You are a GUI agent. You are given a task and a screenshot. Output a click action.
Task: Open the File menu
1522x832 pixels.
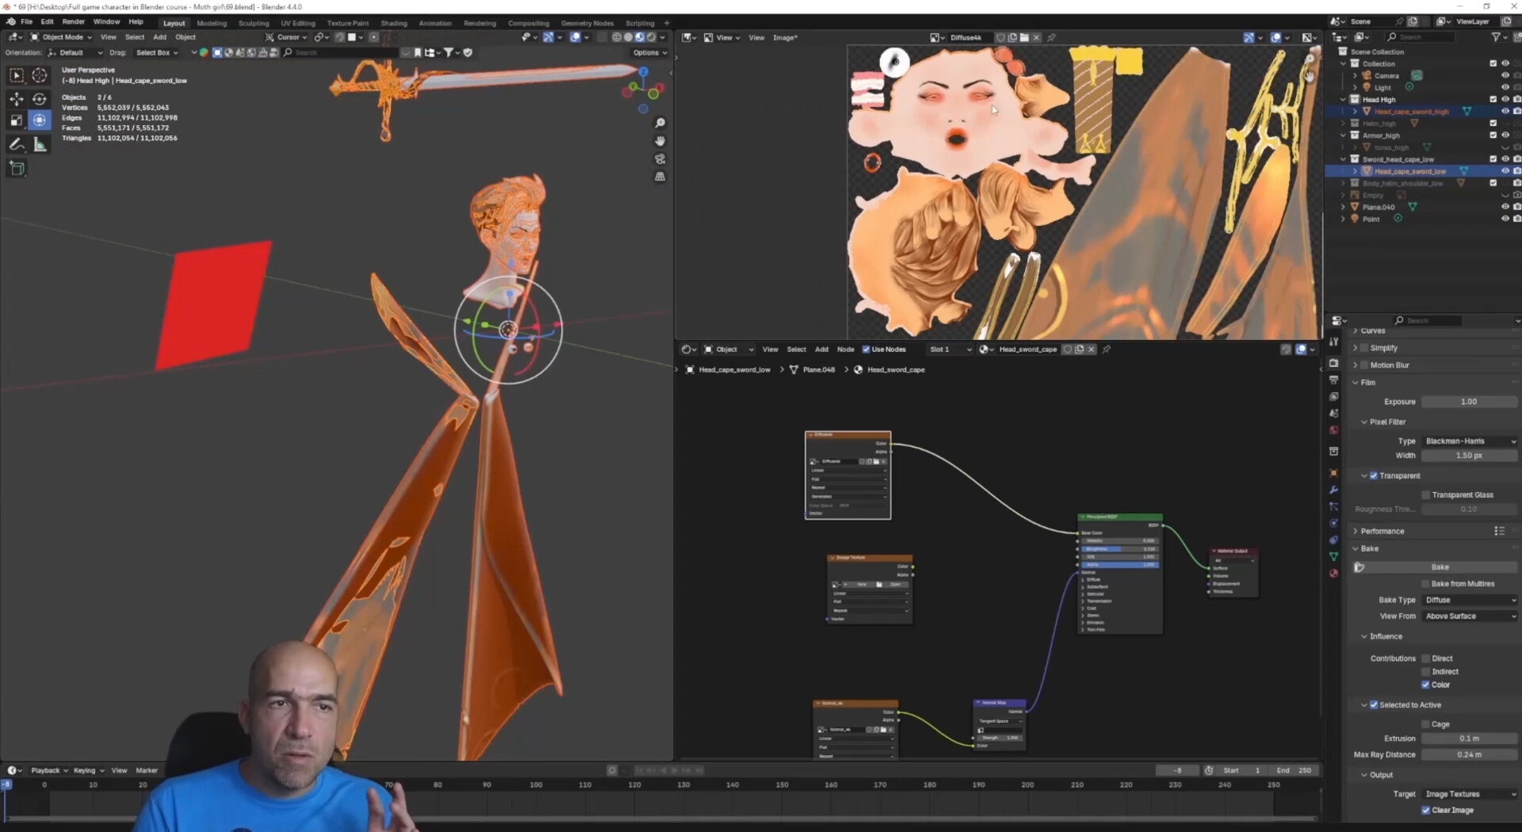[26, 21]
